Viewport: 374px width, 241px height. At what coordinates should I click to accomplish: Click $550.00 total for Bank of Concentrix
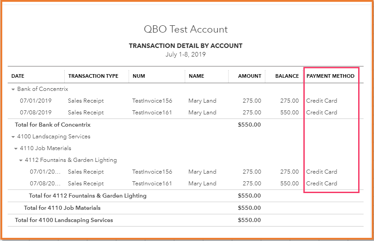[x=249, y=125]
